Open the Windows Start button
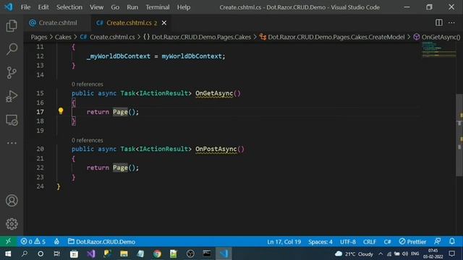Screen dimensions: 463x260 pos(8,253)
